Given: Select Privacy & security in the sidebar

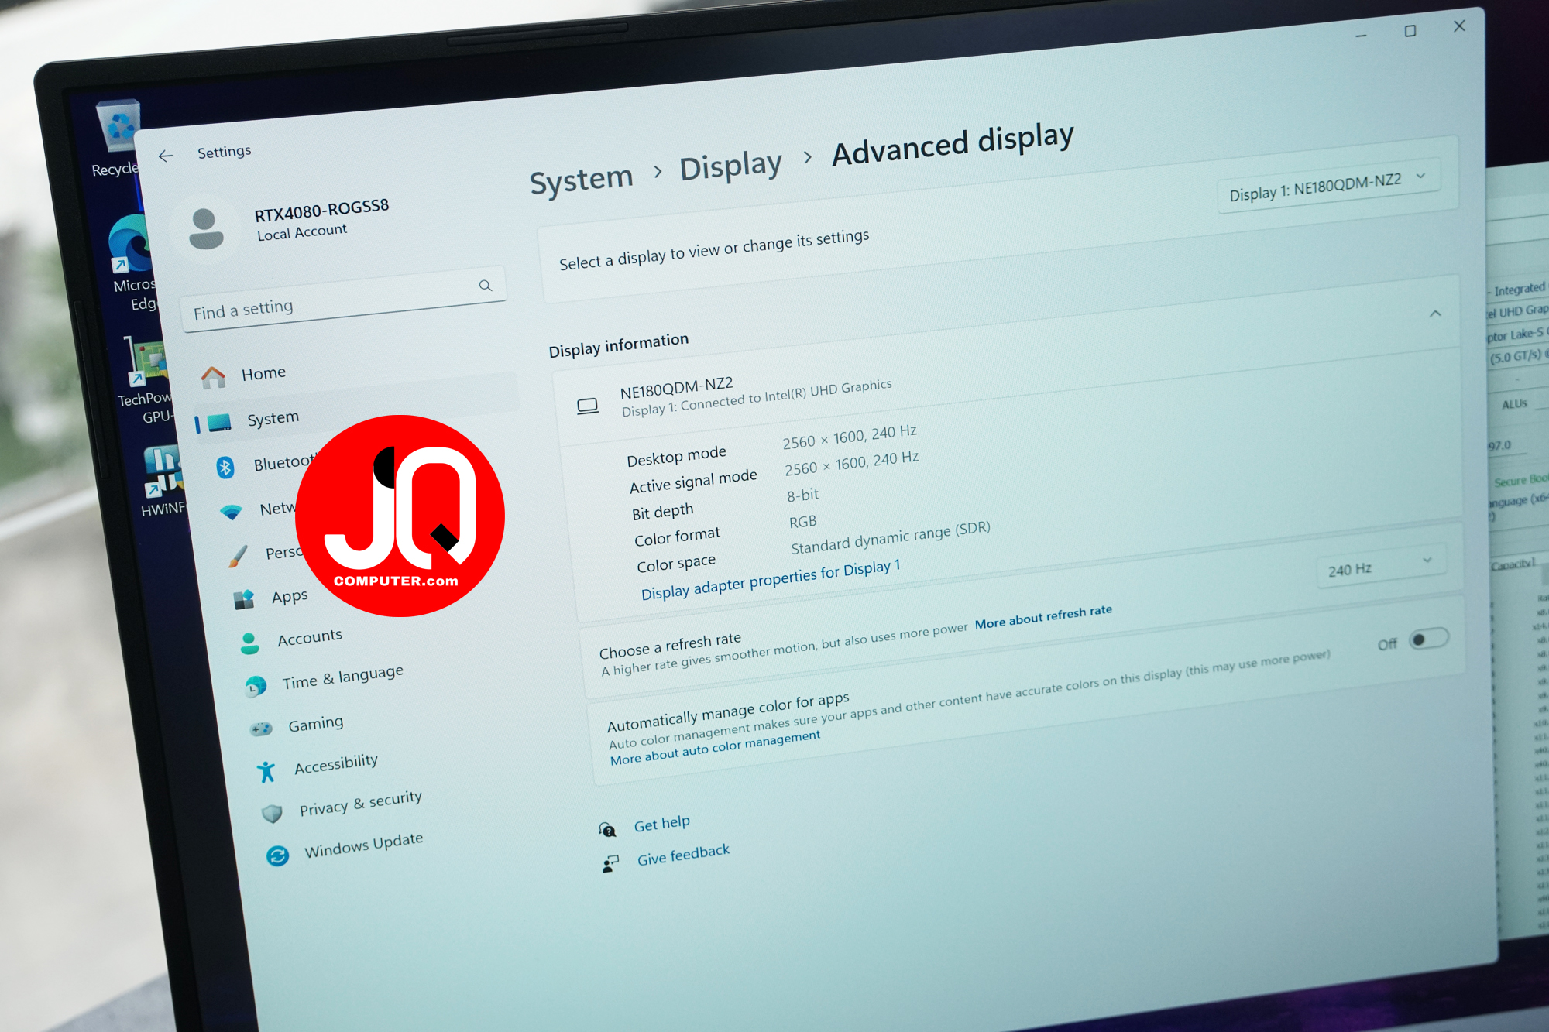Looking at the screenshot, I should (360, 803).
